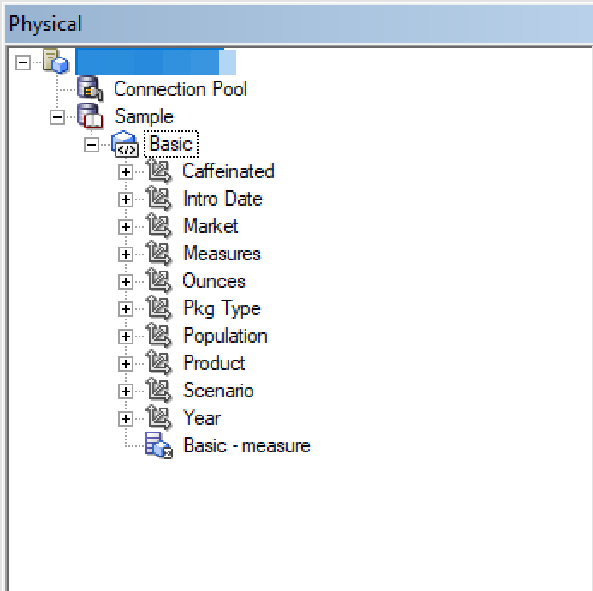Click the Caffeinated dimension icon
Image resolution: width=593 pixels, height=591 pixels.
click(159, 171)
